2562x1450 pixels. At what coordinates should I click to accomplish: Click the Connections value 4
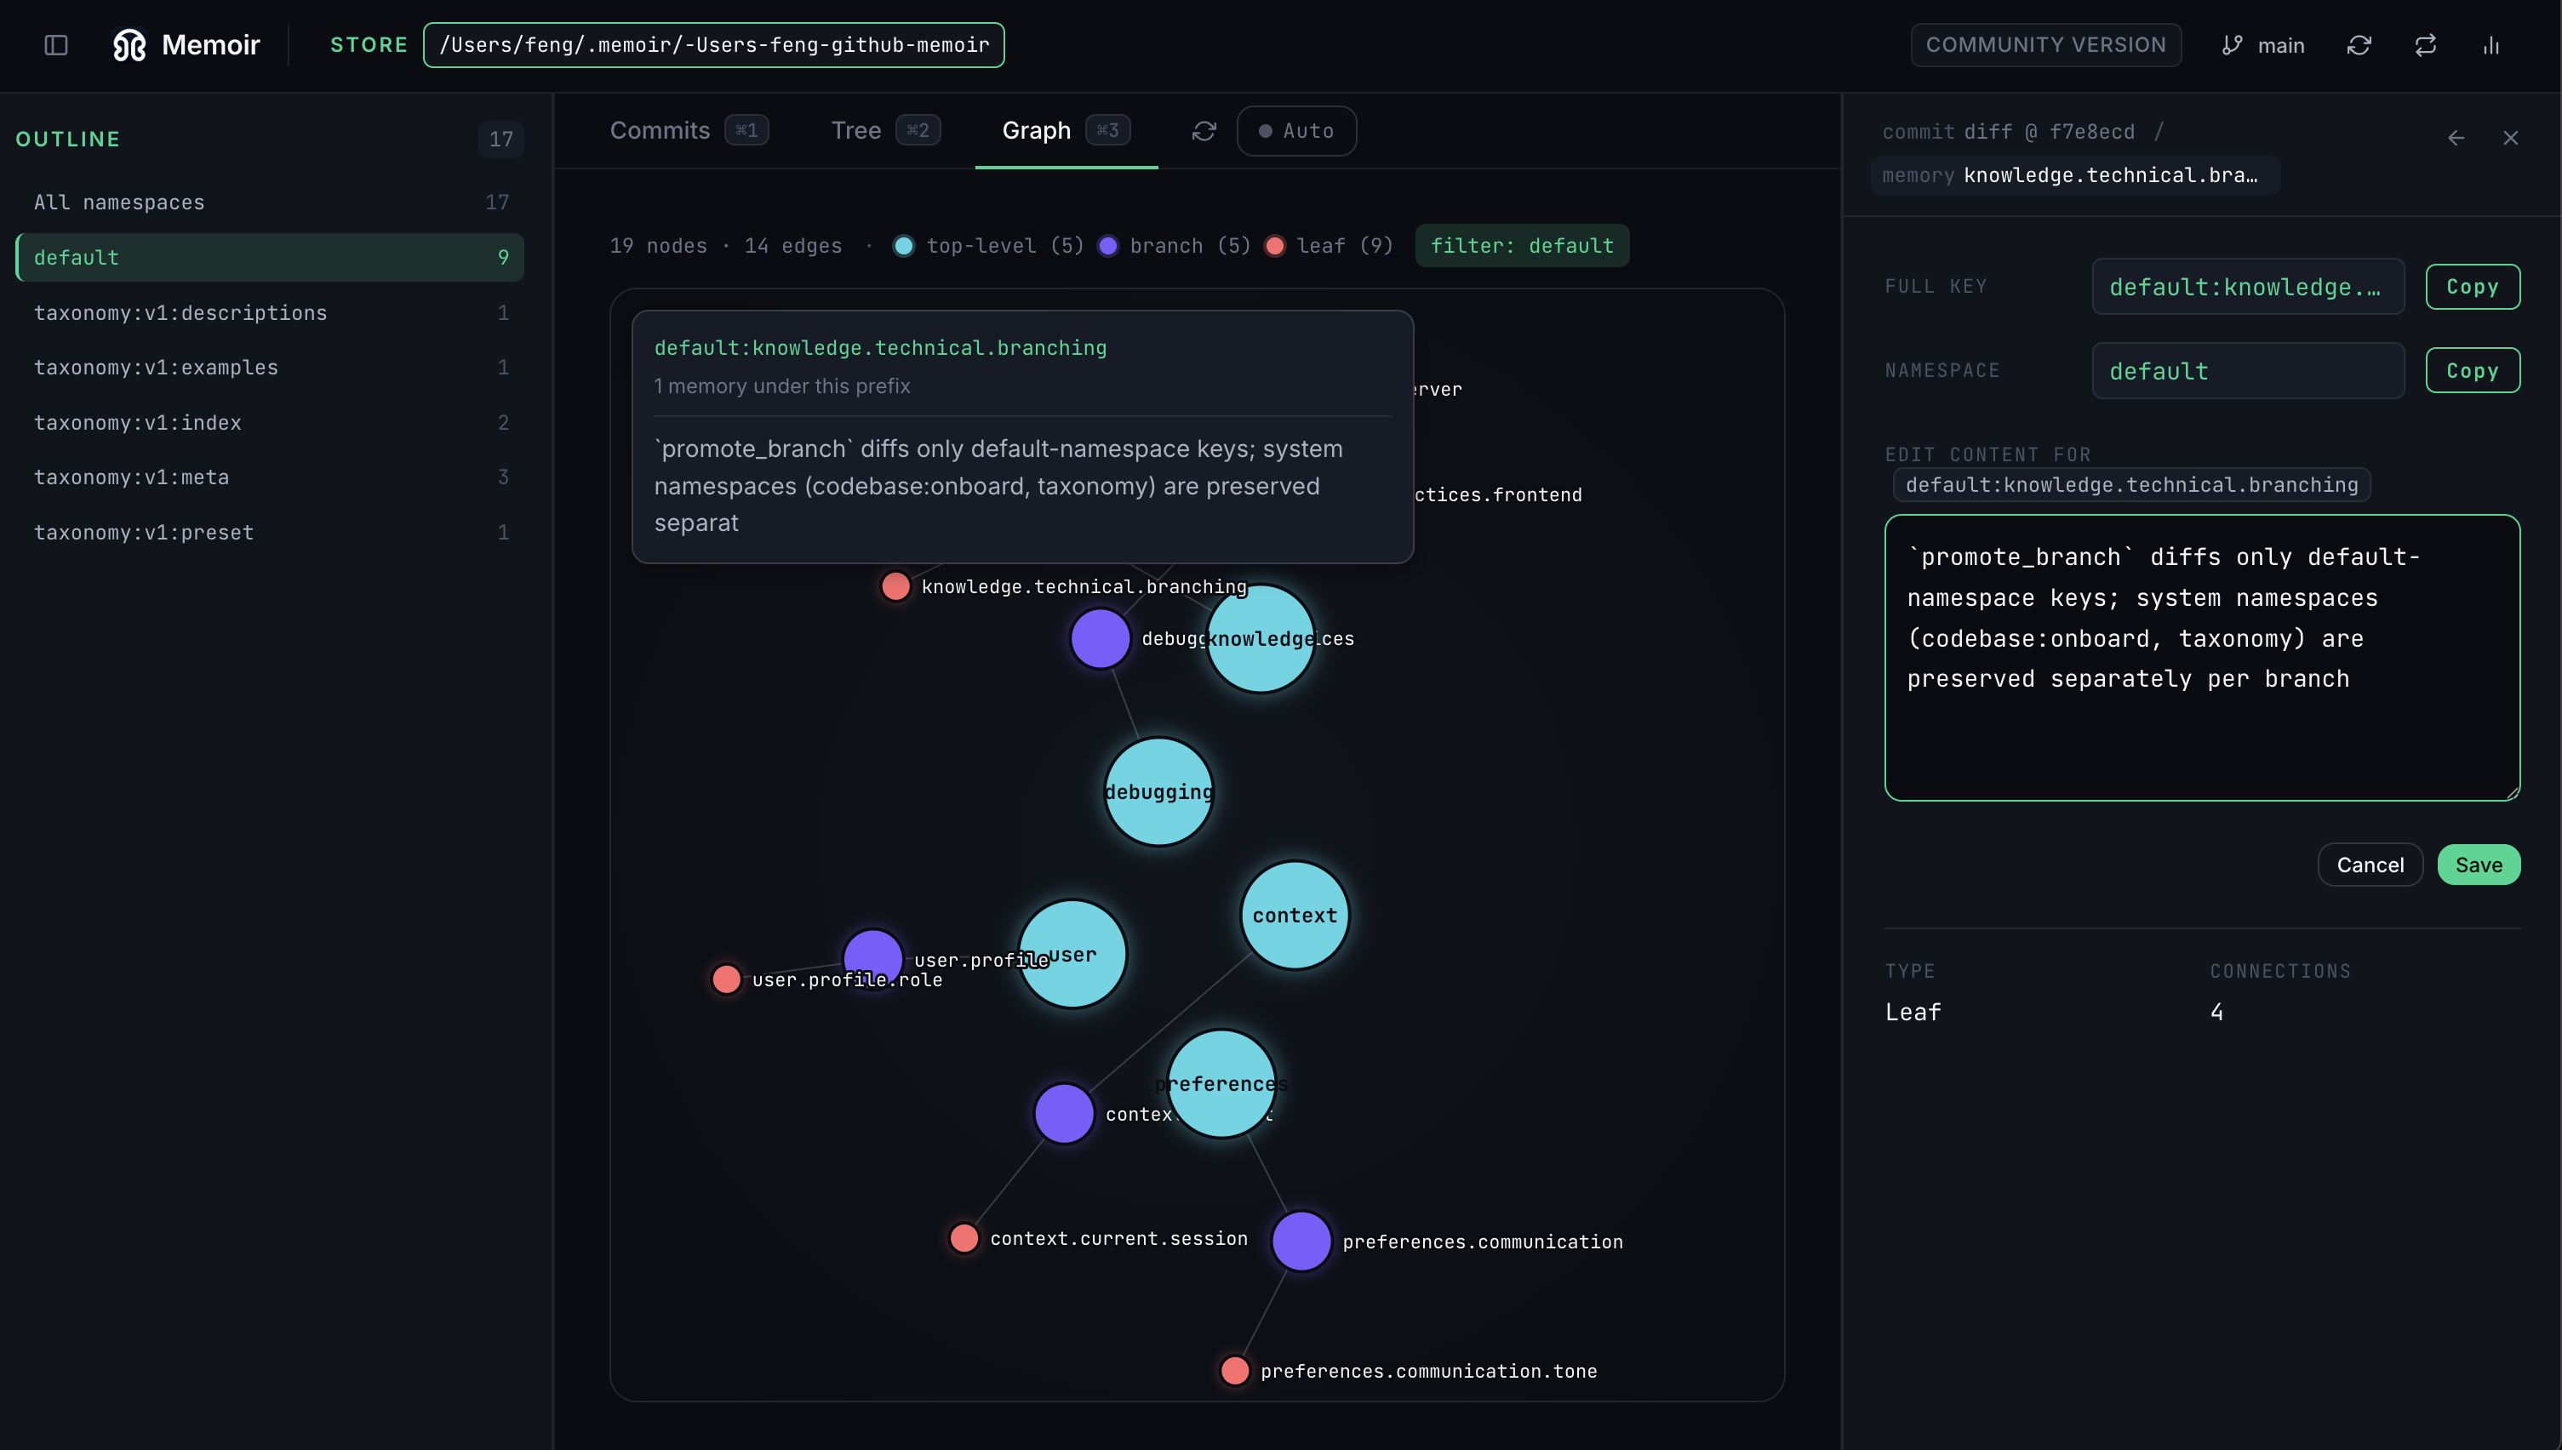click(x=2216, y=1012)
